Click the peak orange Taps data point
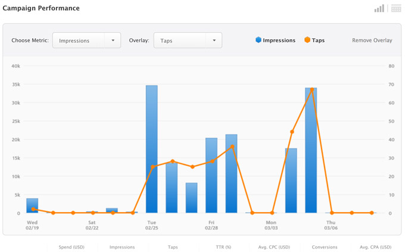The height and width of the screenshot is (252, 405). (x=311, y=90)
